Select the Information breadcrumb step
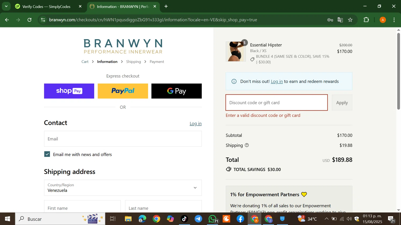Screen dimensions: 401x225 click(107, 62)
